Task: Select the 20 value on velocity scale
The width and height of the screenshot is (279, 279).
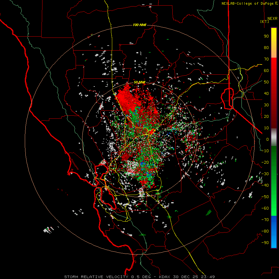Action: click(266, 117)
